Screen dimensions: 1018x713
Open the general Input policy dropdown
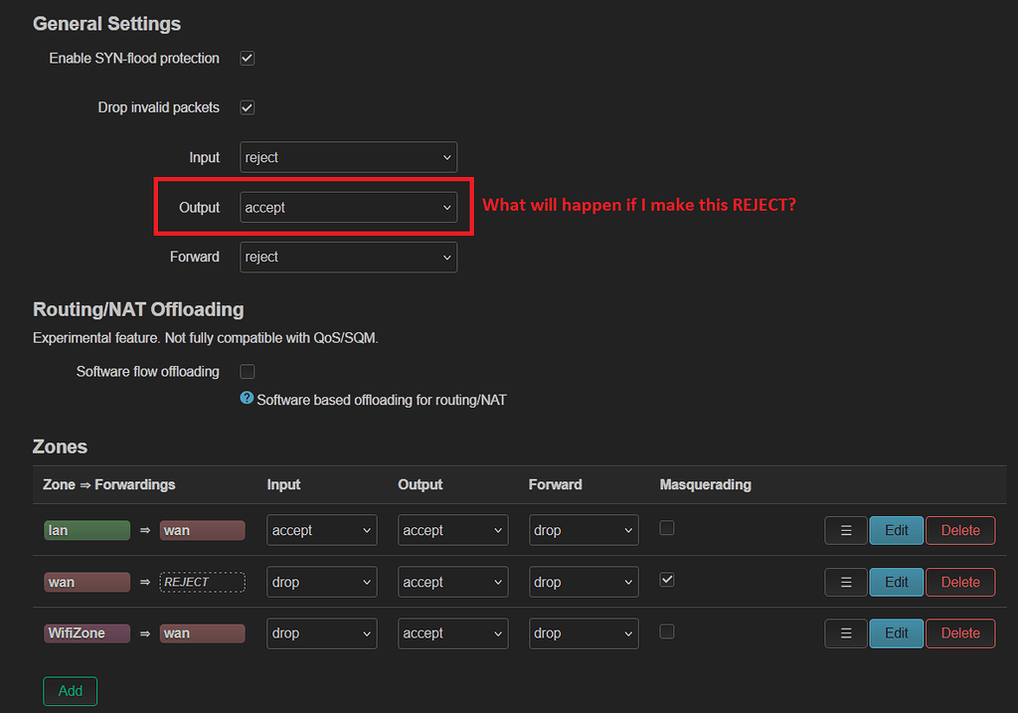pyautogui.click(x=348, y=157)
